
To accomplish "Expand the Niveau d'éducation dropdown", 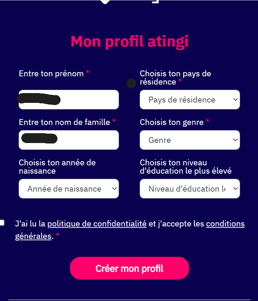I will coord(190,189).
